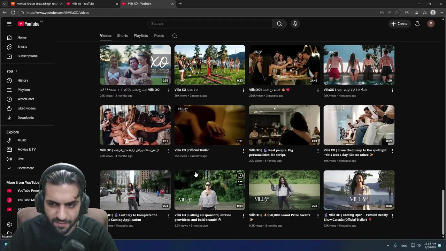Viewport: 446px width, 251px height.
Task: Switch to channel Shorts tab
Action: pos(123,36)
